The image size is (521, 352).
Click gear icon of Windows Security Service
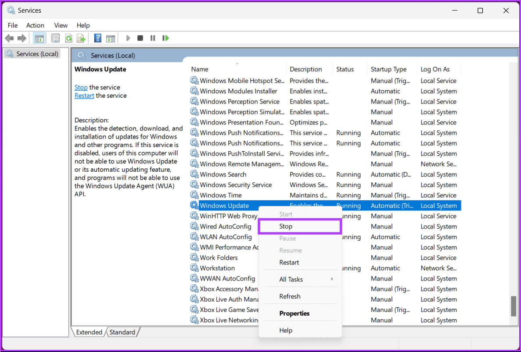[x=194, y=185]
